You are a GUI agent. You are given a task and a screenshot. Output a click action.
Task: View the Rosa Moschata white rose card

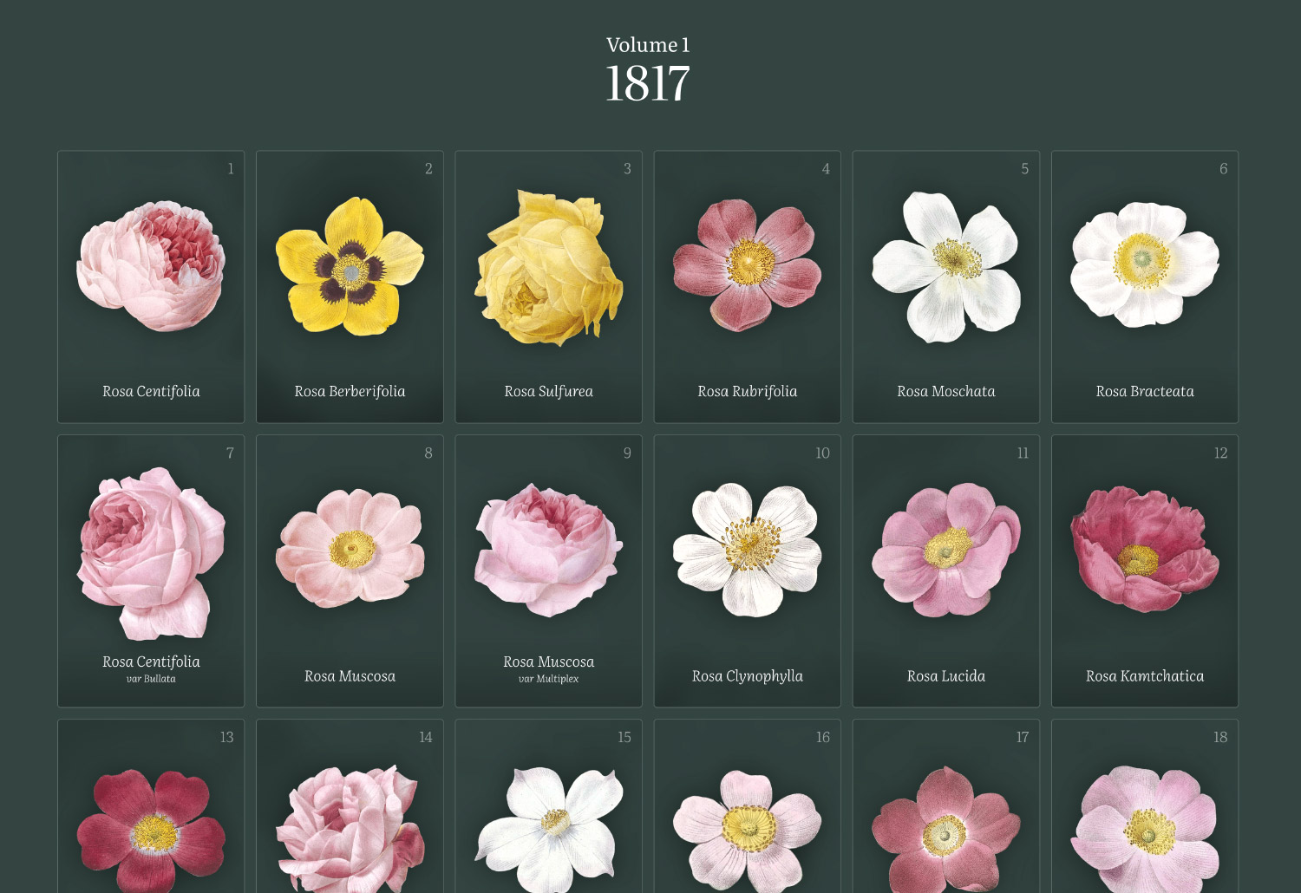click(x=946, y=287)
